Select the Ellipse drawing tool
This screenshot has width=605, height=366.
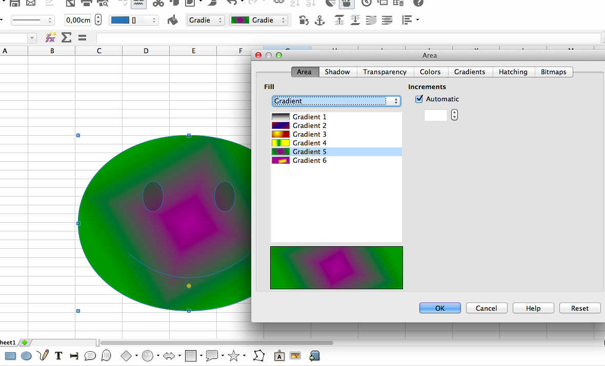(x=26, y=356)
